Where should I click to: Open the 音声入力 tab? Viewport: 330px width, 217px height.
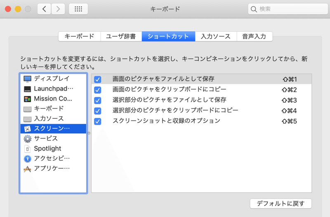(x=255, y=36)
